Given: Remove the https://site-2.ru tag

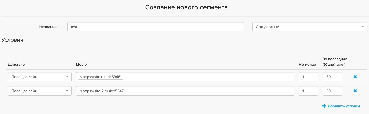Looking at the screenshot, I should pos(81,91).
